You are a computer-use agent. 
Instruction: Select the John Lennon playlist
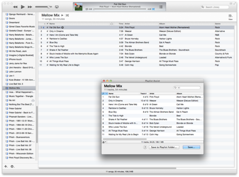[19, 72]
